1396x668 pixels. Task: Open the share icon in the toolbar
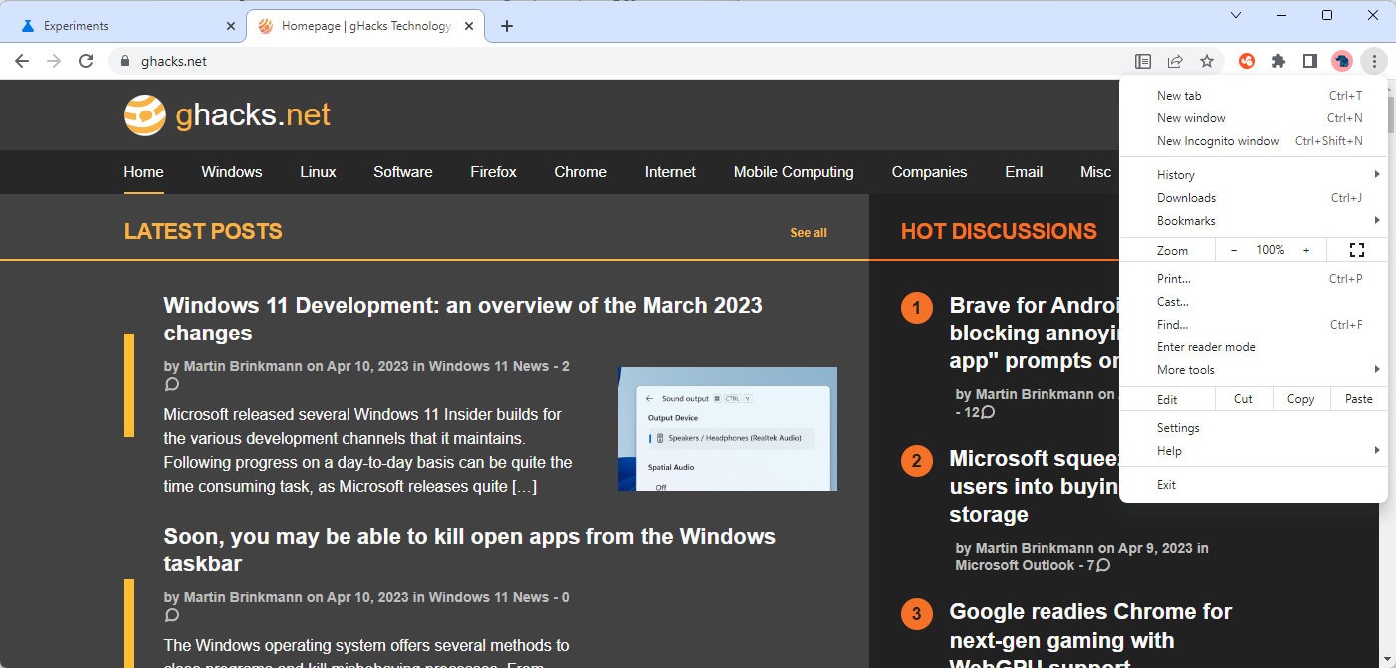(1175, 61)
